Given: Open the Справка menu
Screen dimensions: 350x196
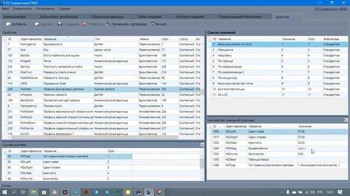Looking at the screenshot, I should click(65, 9).
